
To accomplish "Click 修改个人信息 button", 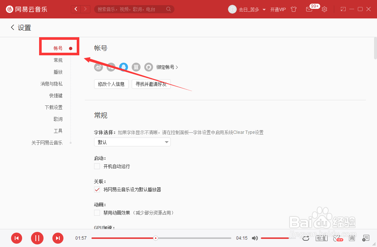I will 111,84.
